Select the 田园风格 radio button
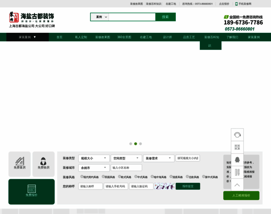271x214 pixels. coord(103,177)
